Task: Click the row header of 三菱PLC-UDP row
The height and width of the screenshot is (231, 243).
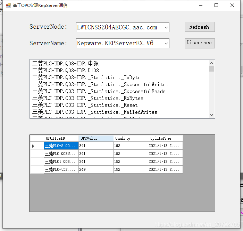Action: tap(37, 169)
